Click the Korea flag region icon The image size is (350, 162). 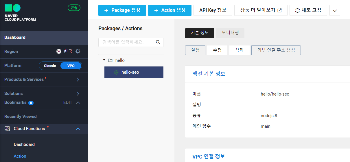[x=59, y=51]
